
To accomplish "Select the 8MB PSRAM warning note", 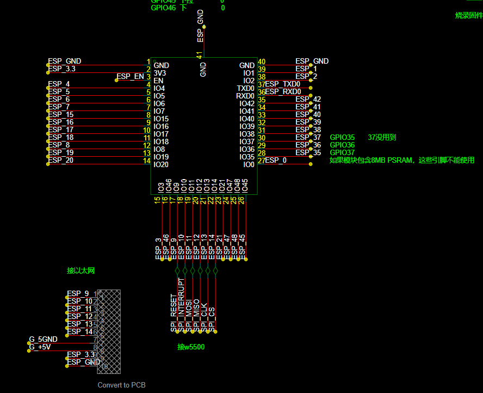I will pos(402,160).
